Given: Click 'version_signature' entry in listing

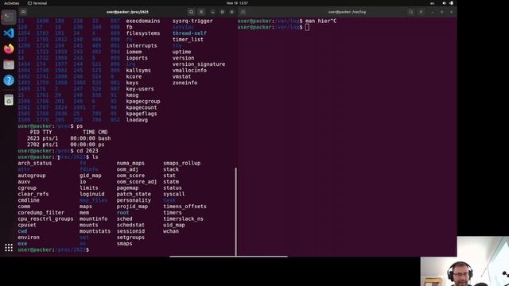Looking at the screenshot, I should coord(199,64).
